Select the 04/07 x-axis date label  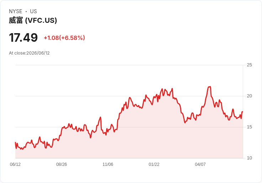(200, 164)
